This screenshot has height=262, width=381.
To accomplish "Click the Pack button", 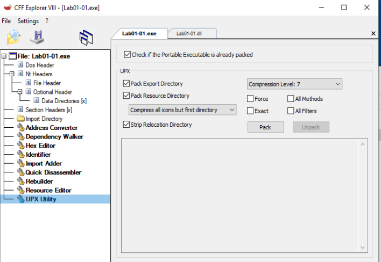I will pyautogui.click(x=266, y=127).
